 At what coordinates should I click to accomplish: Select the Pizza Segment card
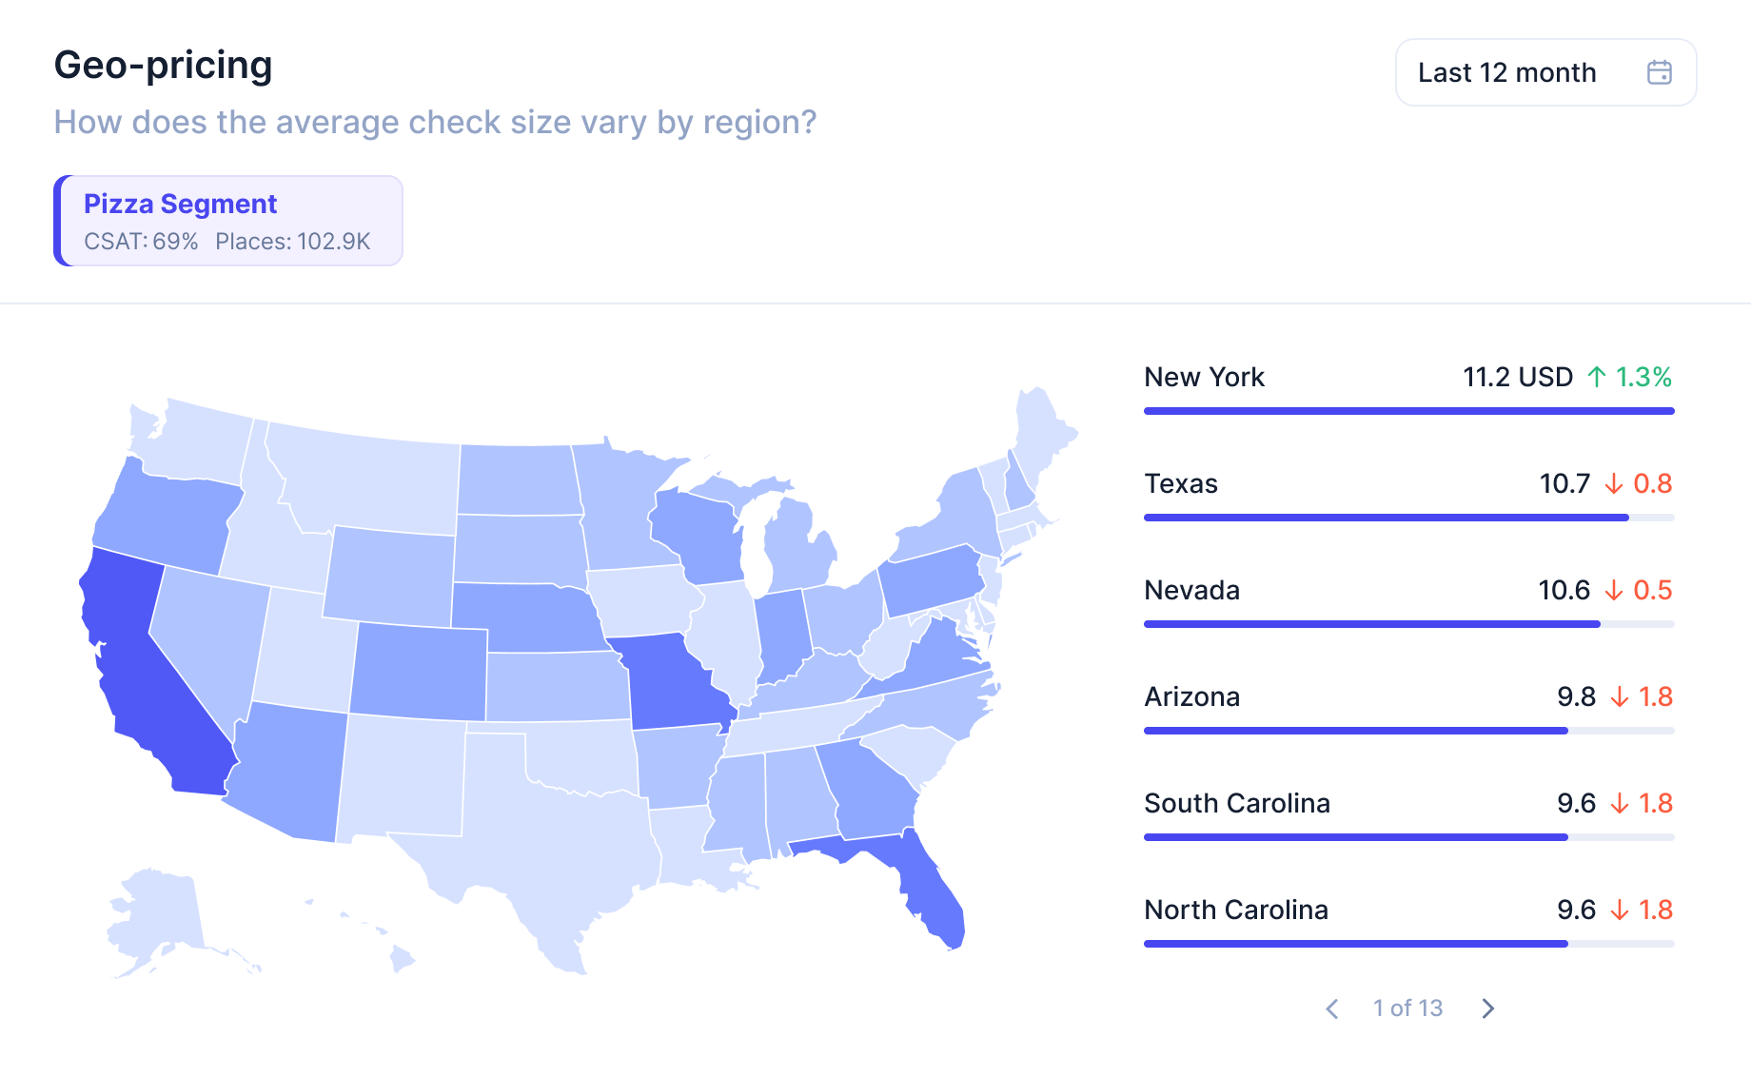[228, 221]
